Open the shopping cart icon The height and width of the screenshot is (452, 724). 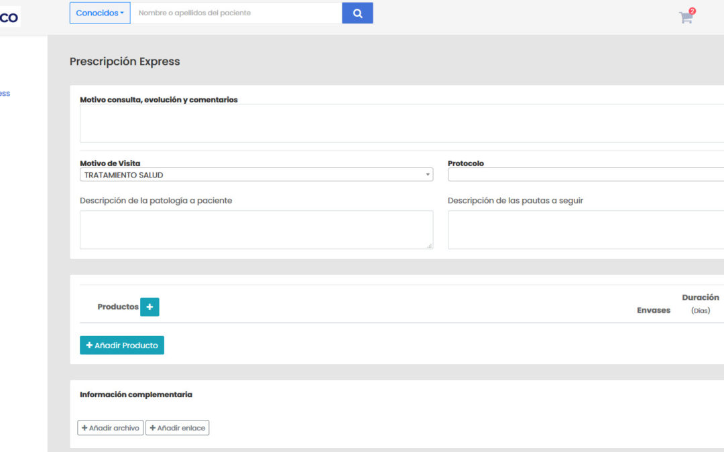click(x=686, y=17)
